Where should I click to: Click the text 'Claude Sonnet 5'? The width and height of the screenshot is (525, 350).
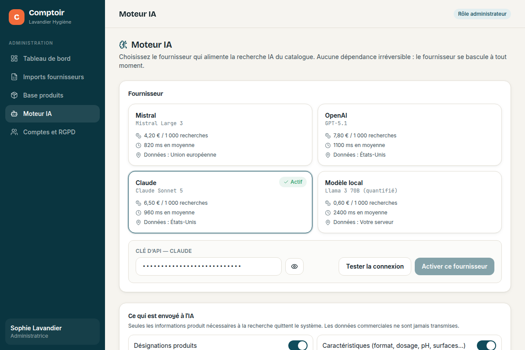pos(159,191)
